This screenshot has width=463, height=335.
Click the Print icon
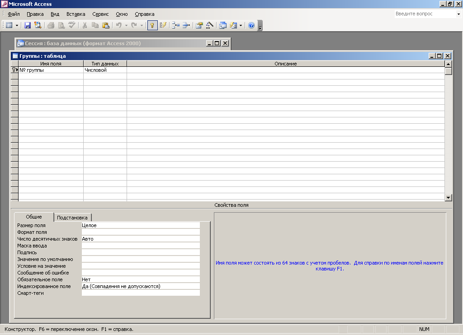pos(51,25)
